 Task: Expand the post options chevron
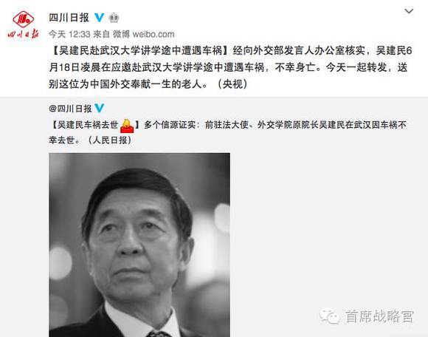coord(409,11)
